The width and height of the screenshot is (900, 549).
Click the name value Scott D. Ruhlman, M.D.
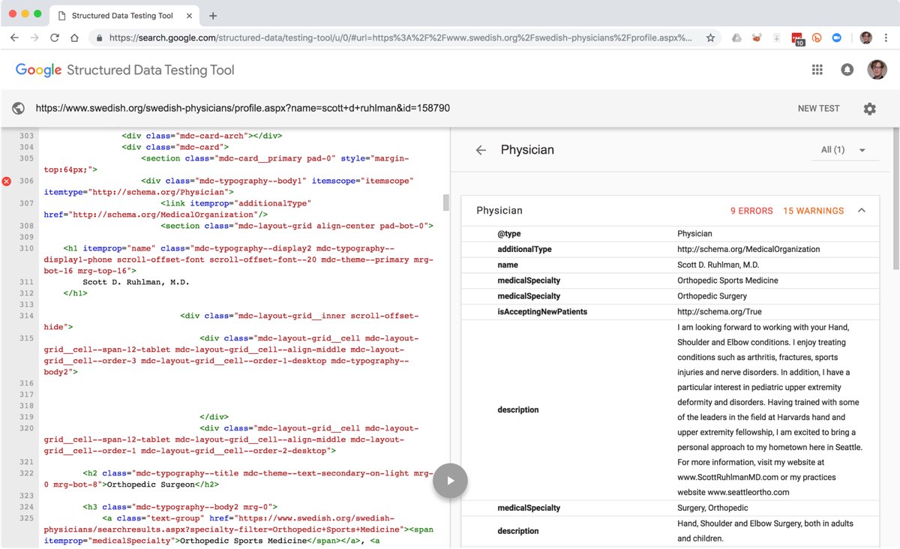tap(718, 265)
